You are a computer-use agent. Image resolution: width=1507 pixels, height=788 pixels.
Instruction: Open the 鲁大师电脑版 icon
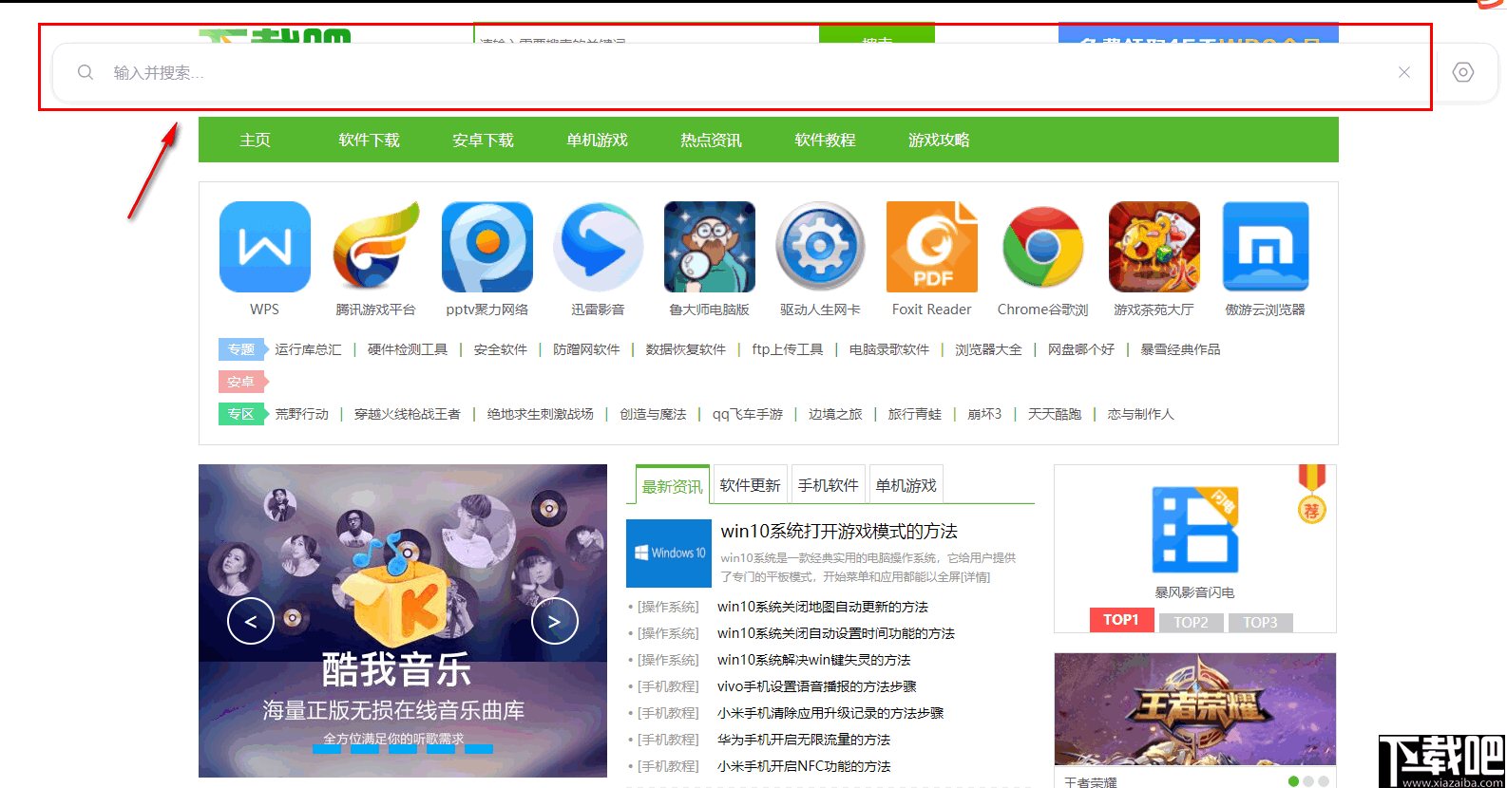[x=710, y=247]
